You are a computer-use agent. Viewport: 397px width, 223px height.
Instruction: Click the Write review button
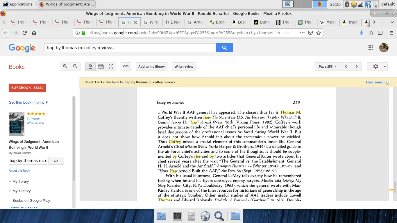tap(184, 66)
